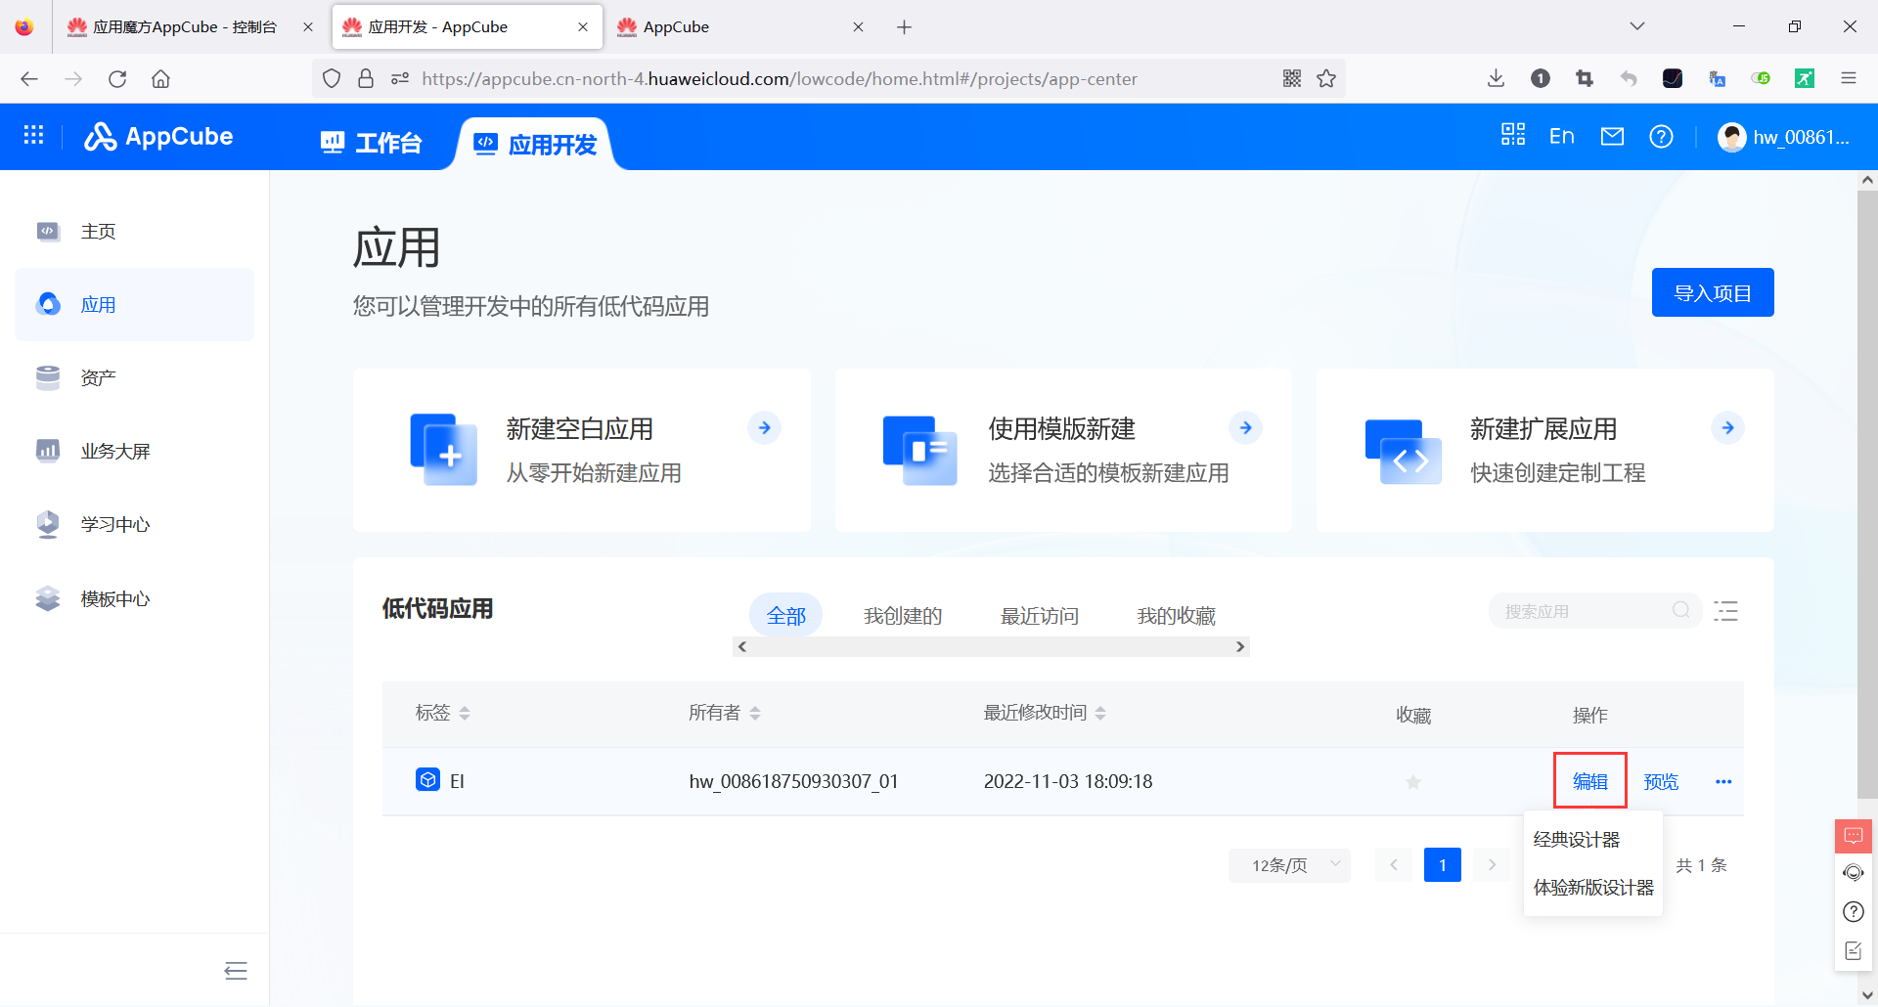
Task: Select 业务大屏 in the left sidebar
Action: tap(114, 451)
